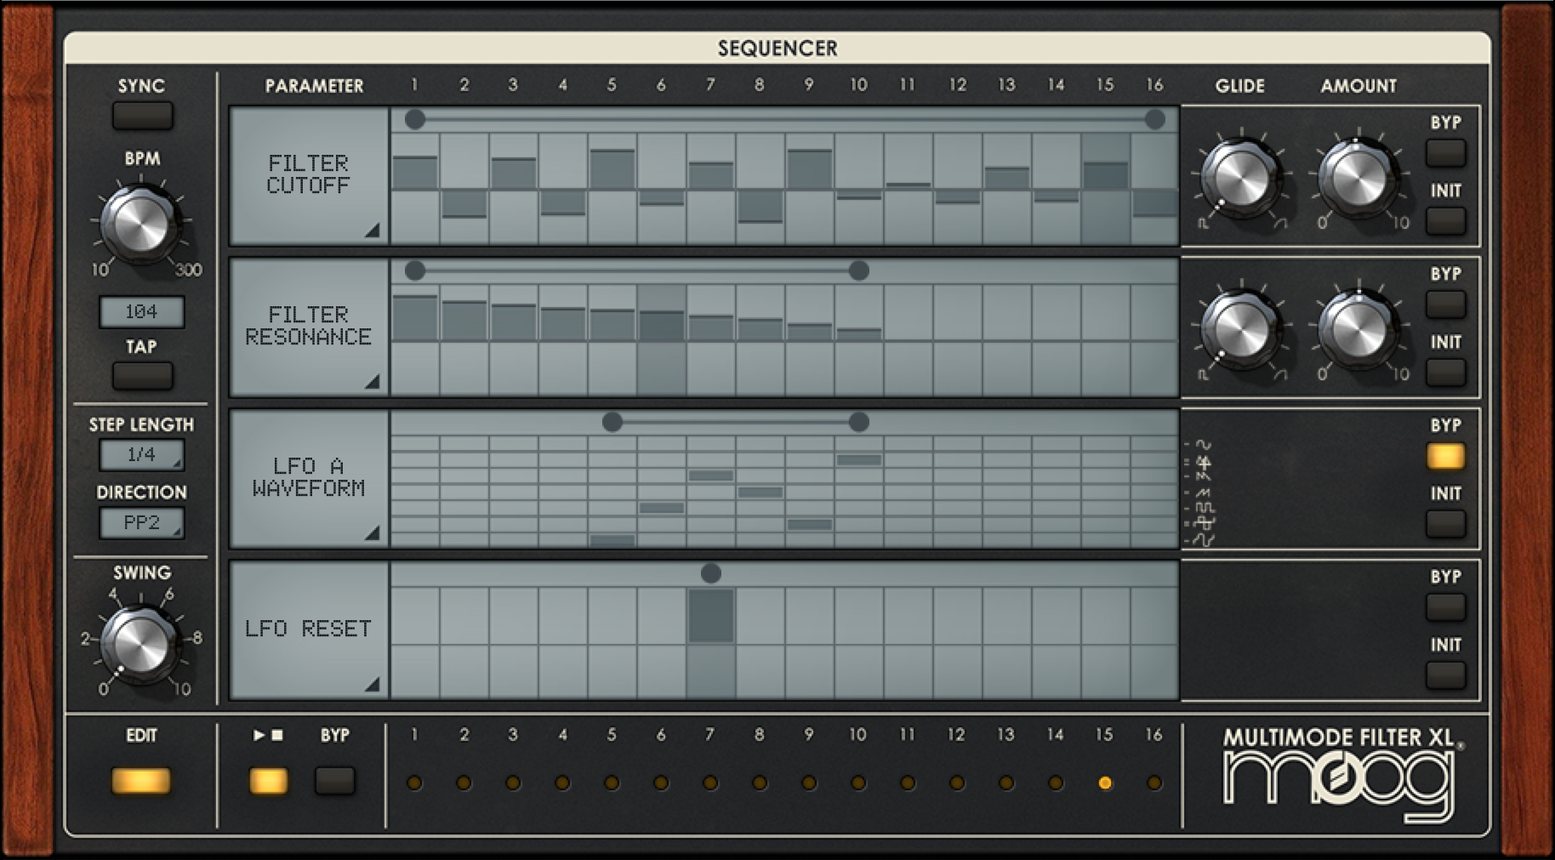The image size is (1555, 860).
Task: Click step 1 indicator LED
Action: click(x=414, y=783)
